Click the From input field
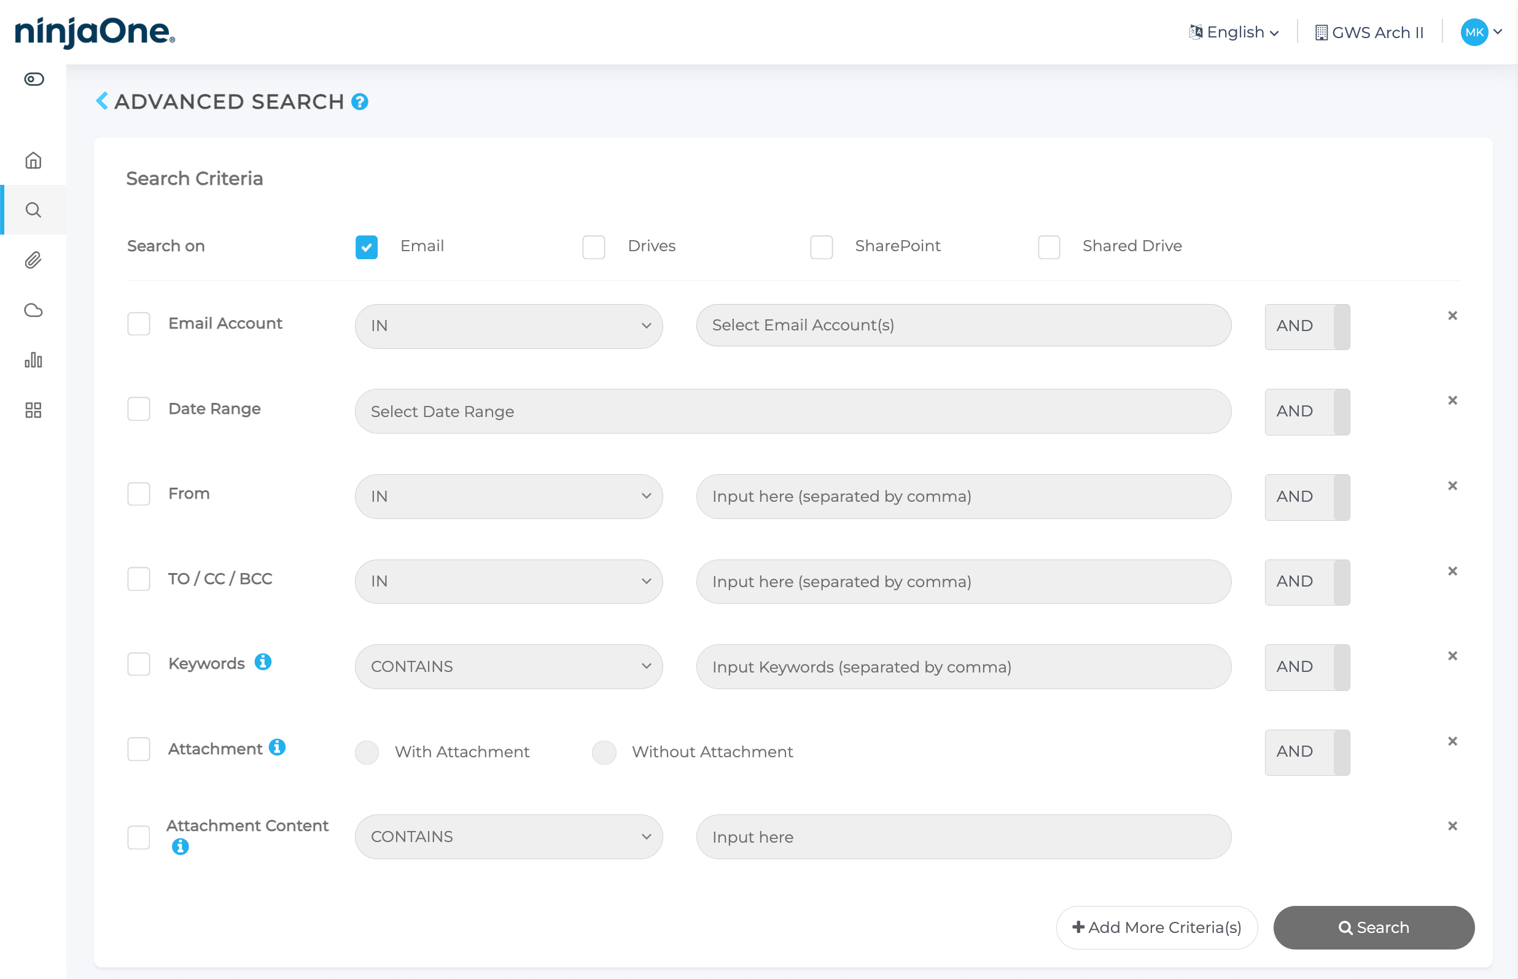 pyautogui.click(x=964, y=496)
